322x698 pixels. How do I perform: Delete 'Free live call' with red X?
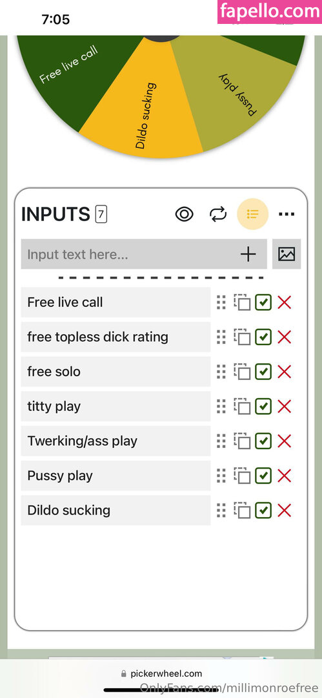(x=284, y=302)
